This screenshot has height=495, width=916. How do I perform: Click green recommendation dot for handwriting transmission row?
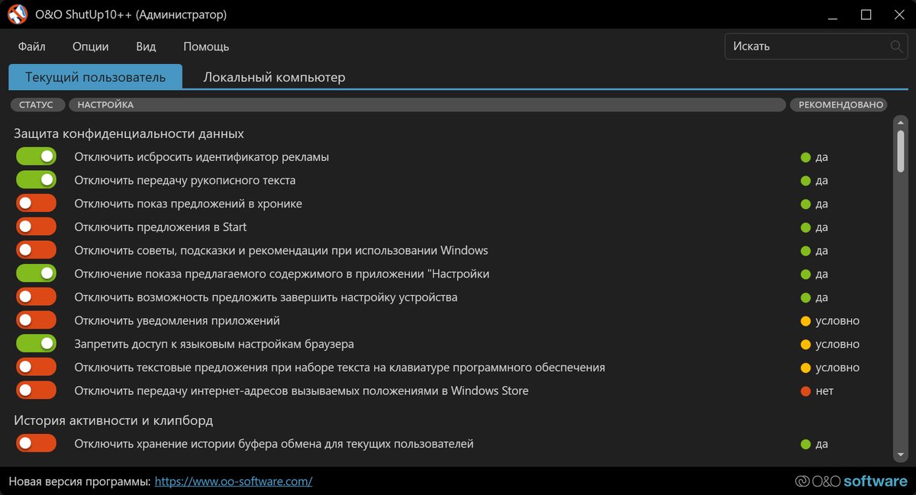805,181
